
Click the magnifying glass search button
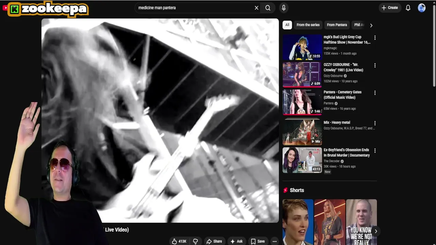pyautogui.click(x=268, y=8)
